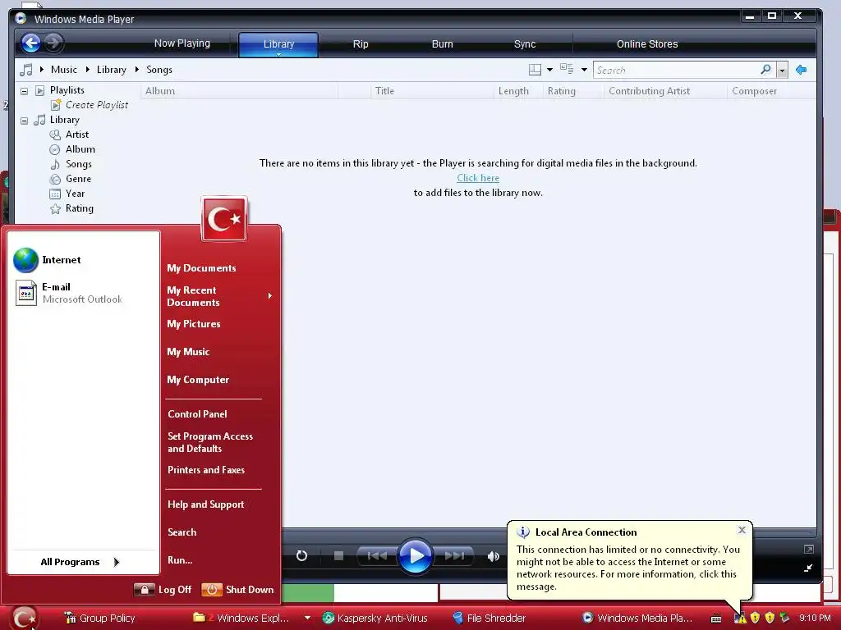
Task: Switch to the Now Playing tab
Action: (x=182, y=43)
